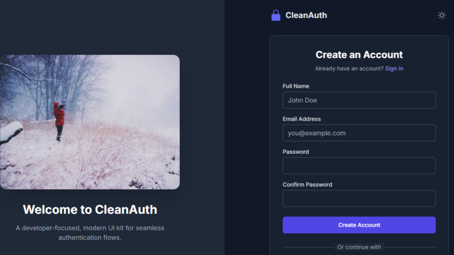Click the 'Or continue with' divider text

pyautogui.click(x=359, y=247)
